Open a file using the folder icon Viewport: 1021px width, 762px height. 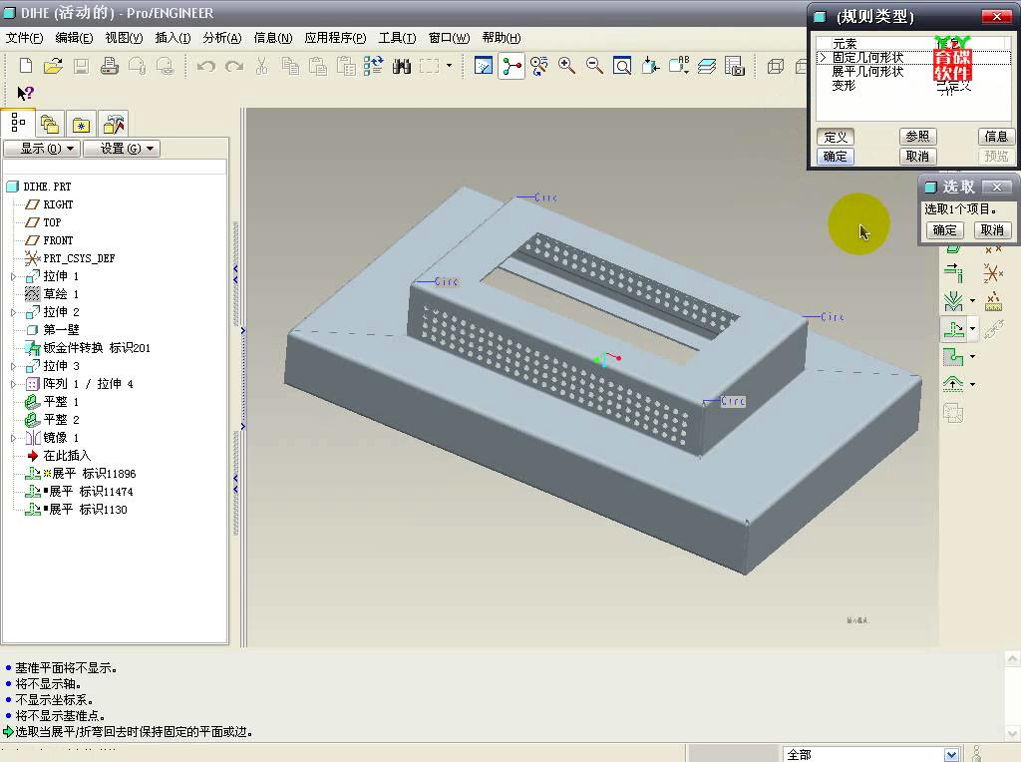coord(53,66)
